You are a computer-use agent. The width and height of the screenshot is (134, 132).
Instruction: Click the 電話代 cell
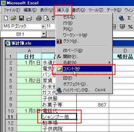(59, 111)
